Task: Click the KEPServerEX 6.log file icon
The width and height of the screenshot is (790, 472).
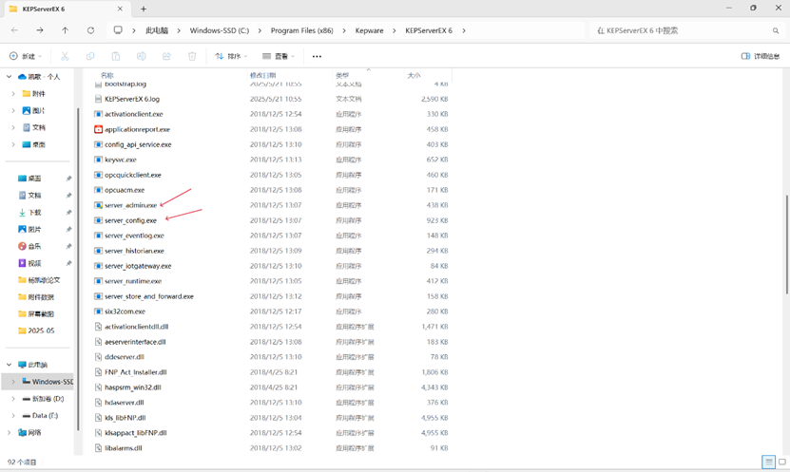Action: (98, 99)
